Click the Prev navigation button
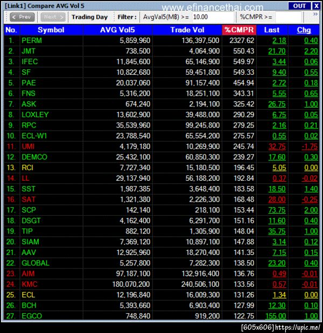Screen dimensions: 323x333 coord(22,17)
